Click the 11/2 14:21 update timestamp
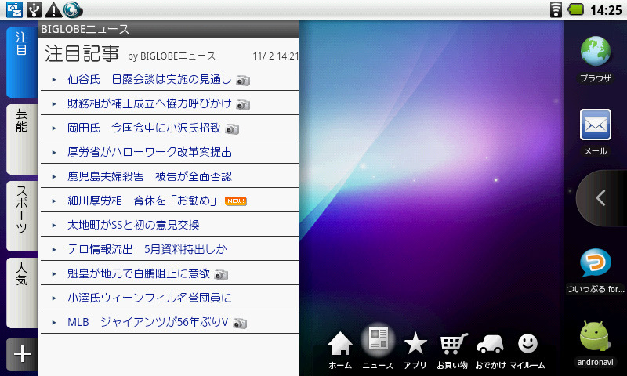The height and width of the screenshot is (376, 627). pyautogui.click(x=276, y=56)
